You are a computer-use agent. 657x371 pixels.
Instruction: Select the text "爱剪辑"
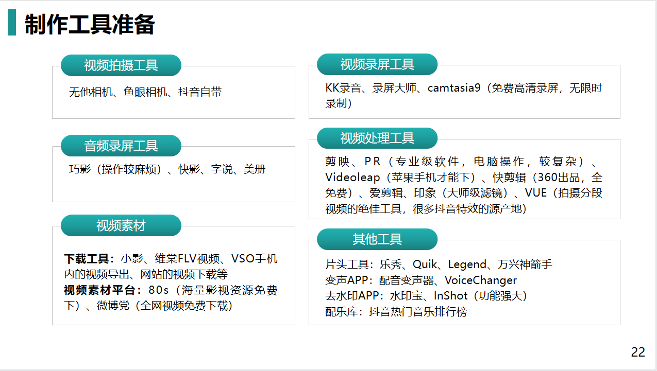pyautogui.click(x=385, y=193)
